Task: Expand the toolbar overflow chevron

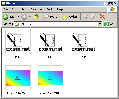Action: coord(115,15)
